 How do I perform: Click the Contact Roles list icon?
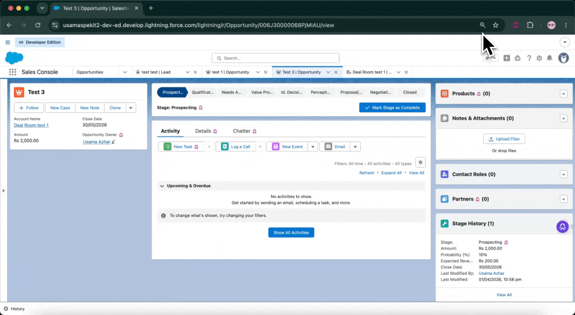tap(444, 174)
